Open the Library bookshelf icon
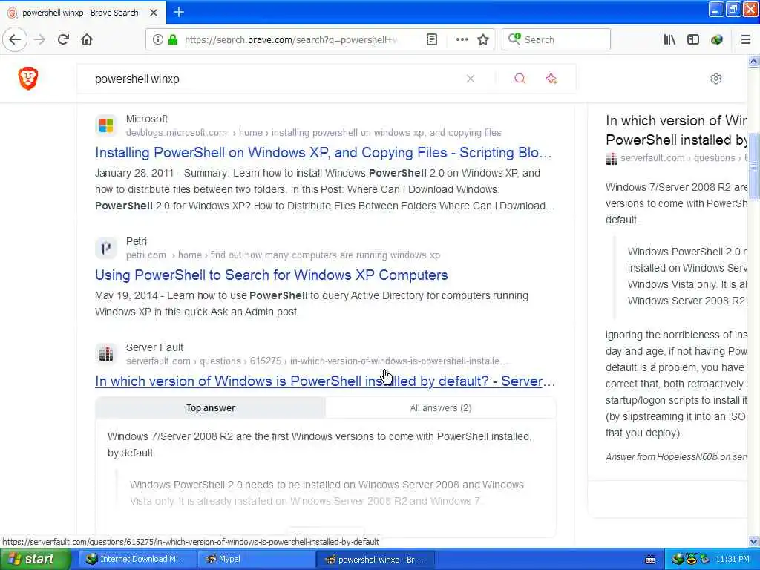760x570 pixels. click(669, 39)
